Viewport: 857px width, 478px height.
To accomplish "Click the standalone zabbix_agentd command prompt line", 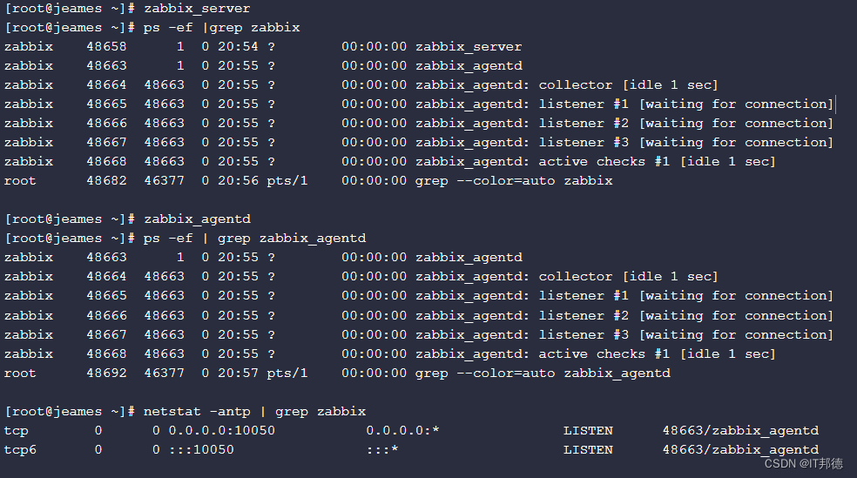I will click(x=128, y=219).
